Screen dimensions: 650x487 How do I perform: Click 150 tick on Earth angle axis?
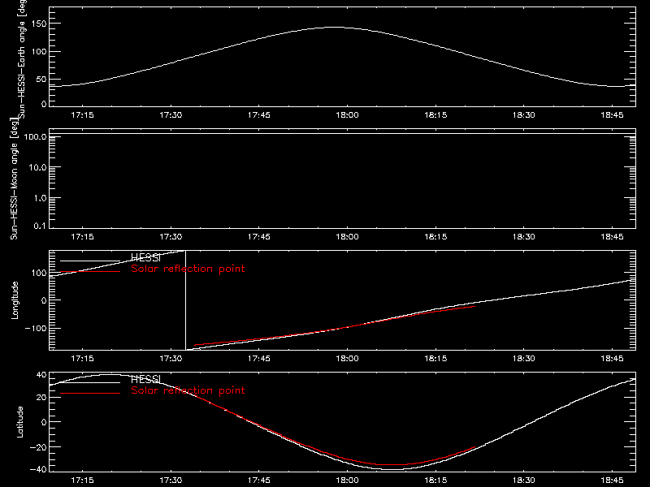point(38,24)
